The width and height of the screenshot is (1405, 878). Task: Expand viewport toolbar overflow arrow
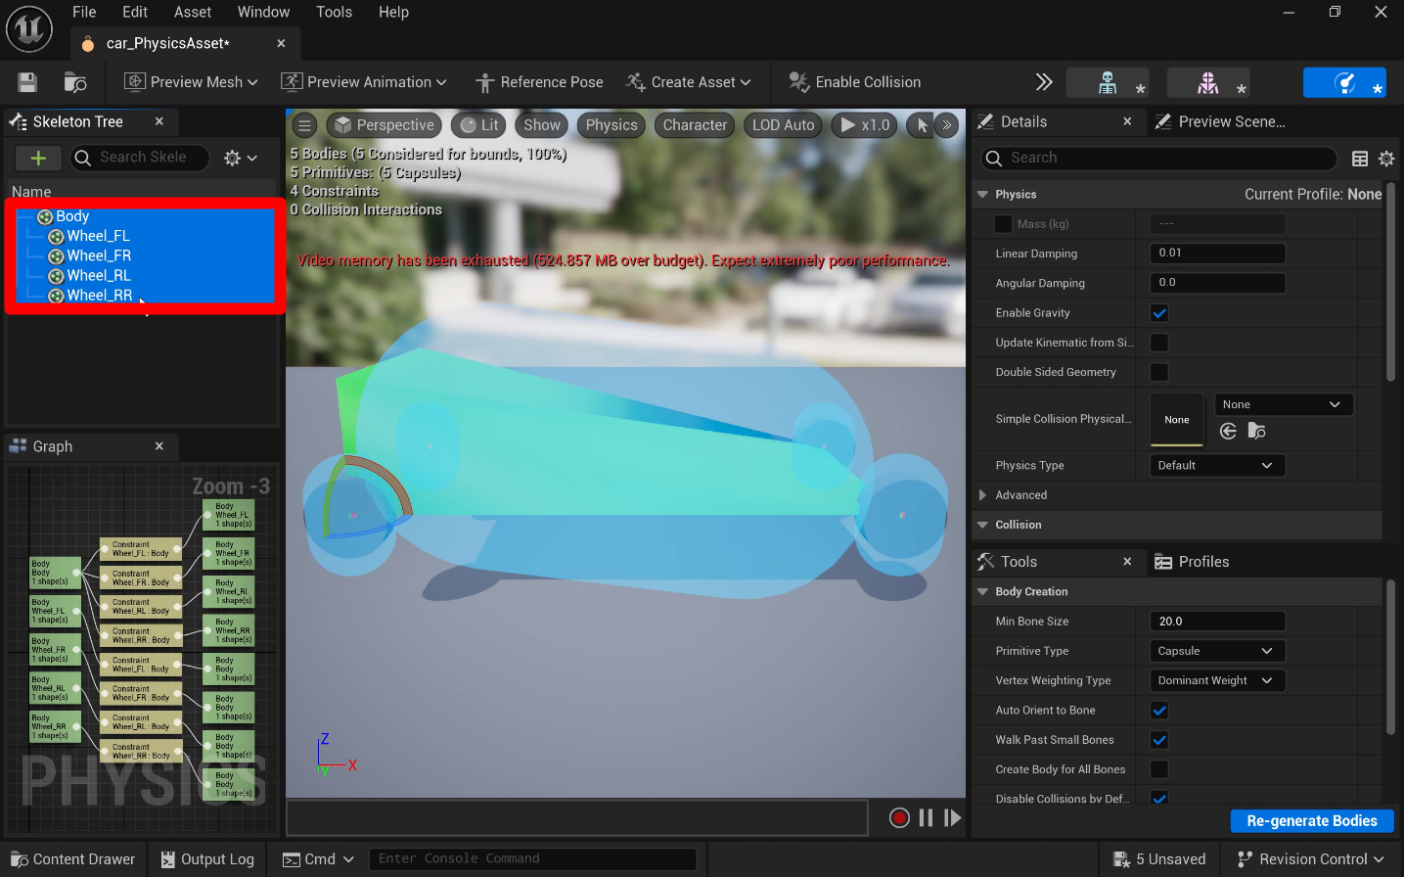click(x=947, y=125)
